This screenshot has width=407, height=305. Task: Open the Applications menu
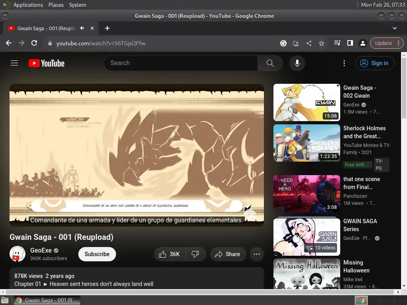tap(28, 5)
